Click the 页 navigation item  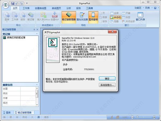click(102, 13)
